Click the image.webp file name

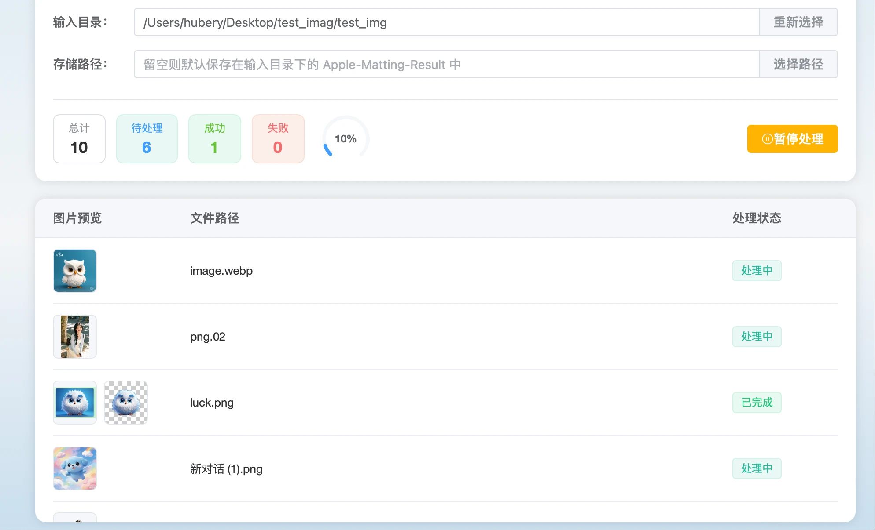[x=221, y=271]
